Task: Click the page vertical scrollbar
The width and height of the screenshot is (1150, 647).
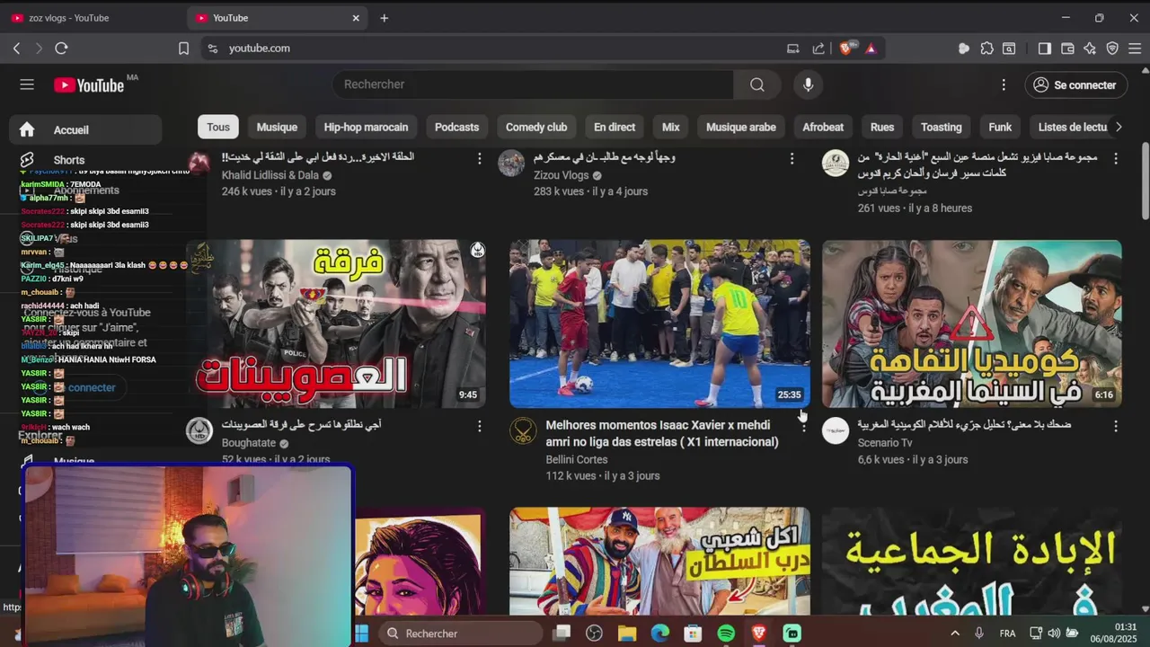Action: [1145, 181]
